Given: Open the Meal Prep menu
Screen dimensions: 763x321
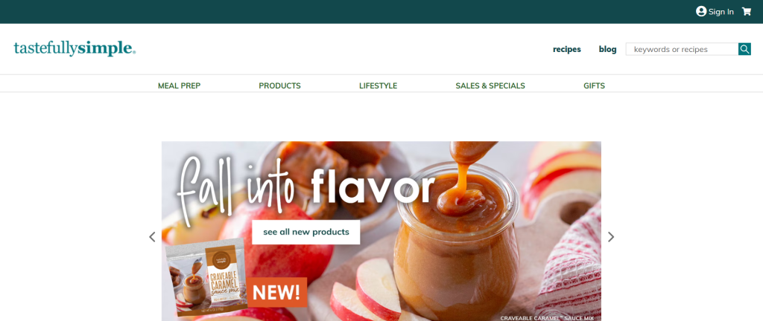Looking at the screenshot, I should tap(179, 86).
